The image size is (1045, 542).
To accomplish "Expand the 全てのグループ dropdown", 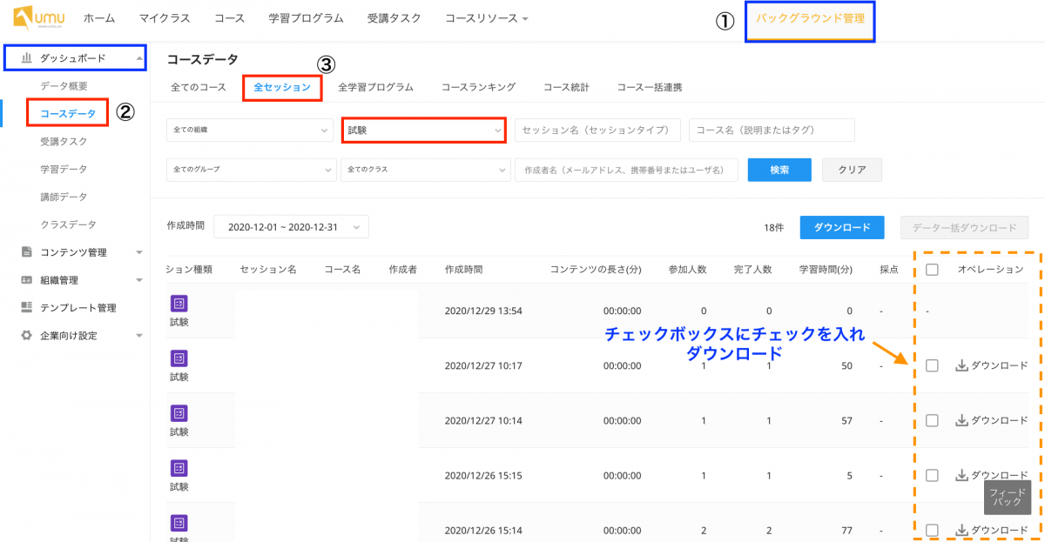I will (250, 170).
